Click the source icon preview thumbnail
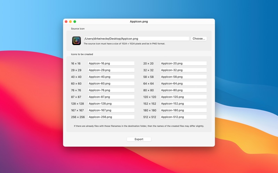 tap(76, 41)
